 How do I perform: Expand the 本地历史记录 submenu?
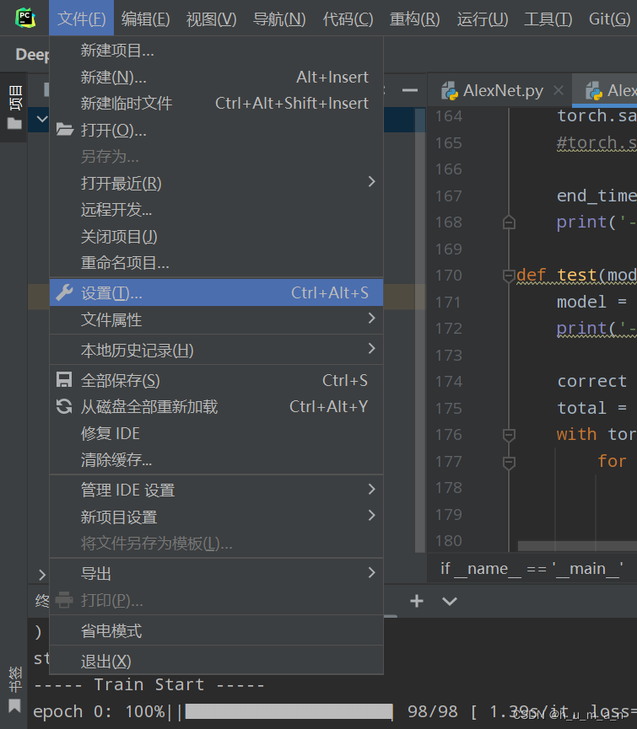pos(371,349)
